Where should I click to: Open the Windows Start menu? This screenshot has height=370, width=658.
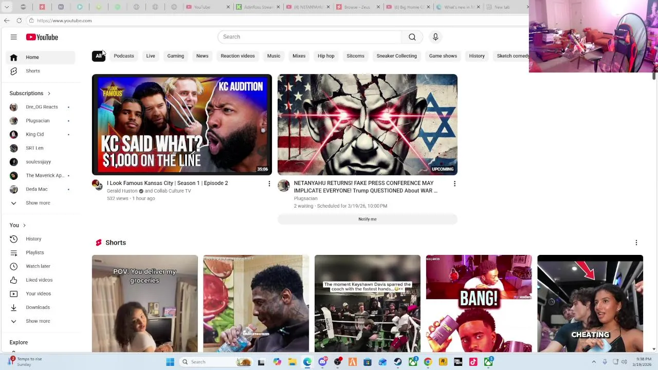tap(170, 362)
